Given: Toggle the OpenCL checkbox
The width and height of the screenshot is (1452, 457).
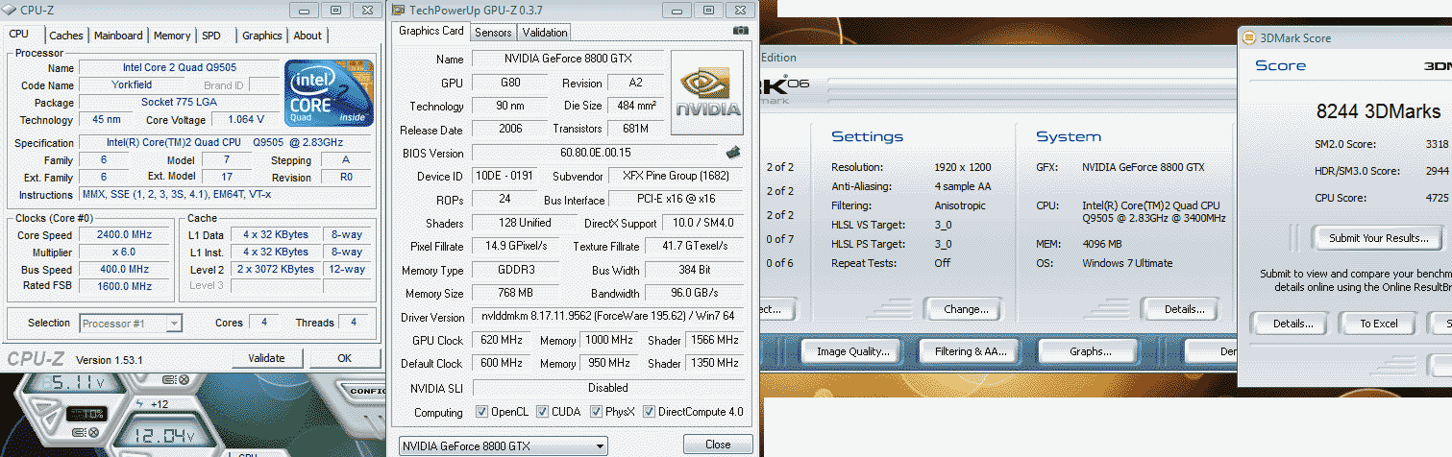Looking at the screenshot, I should click(x=481, y=412).
